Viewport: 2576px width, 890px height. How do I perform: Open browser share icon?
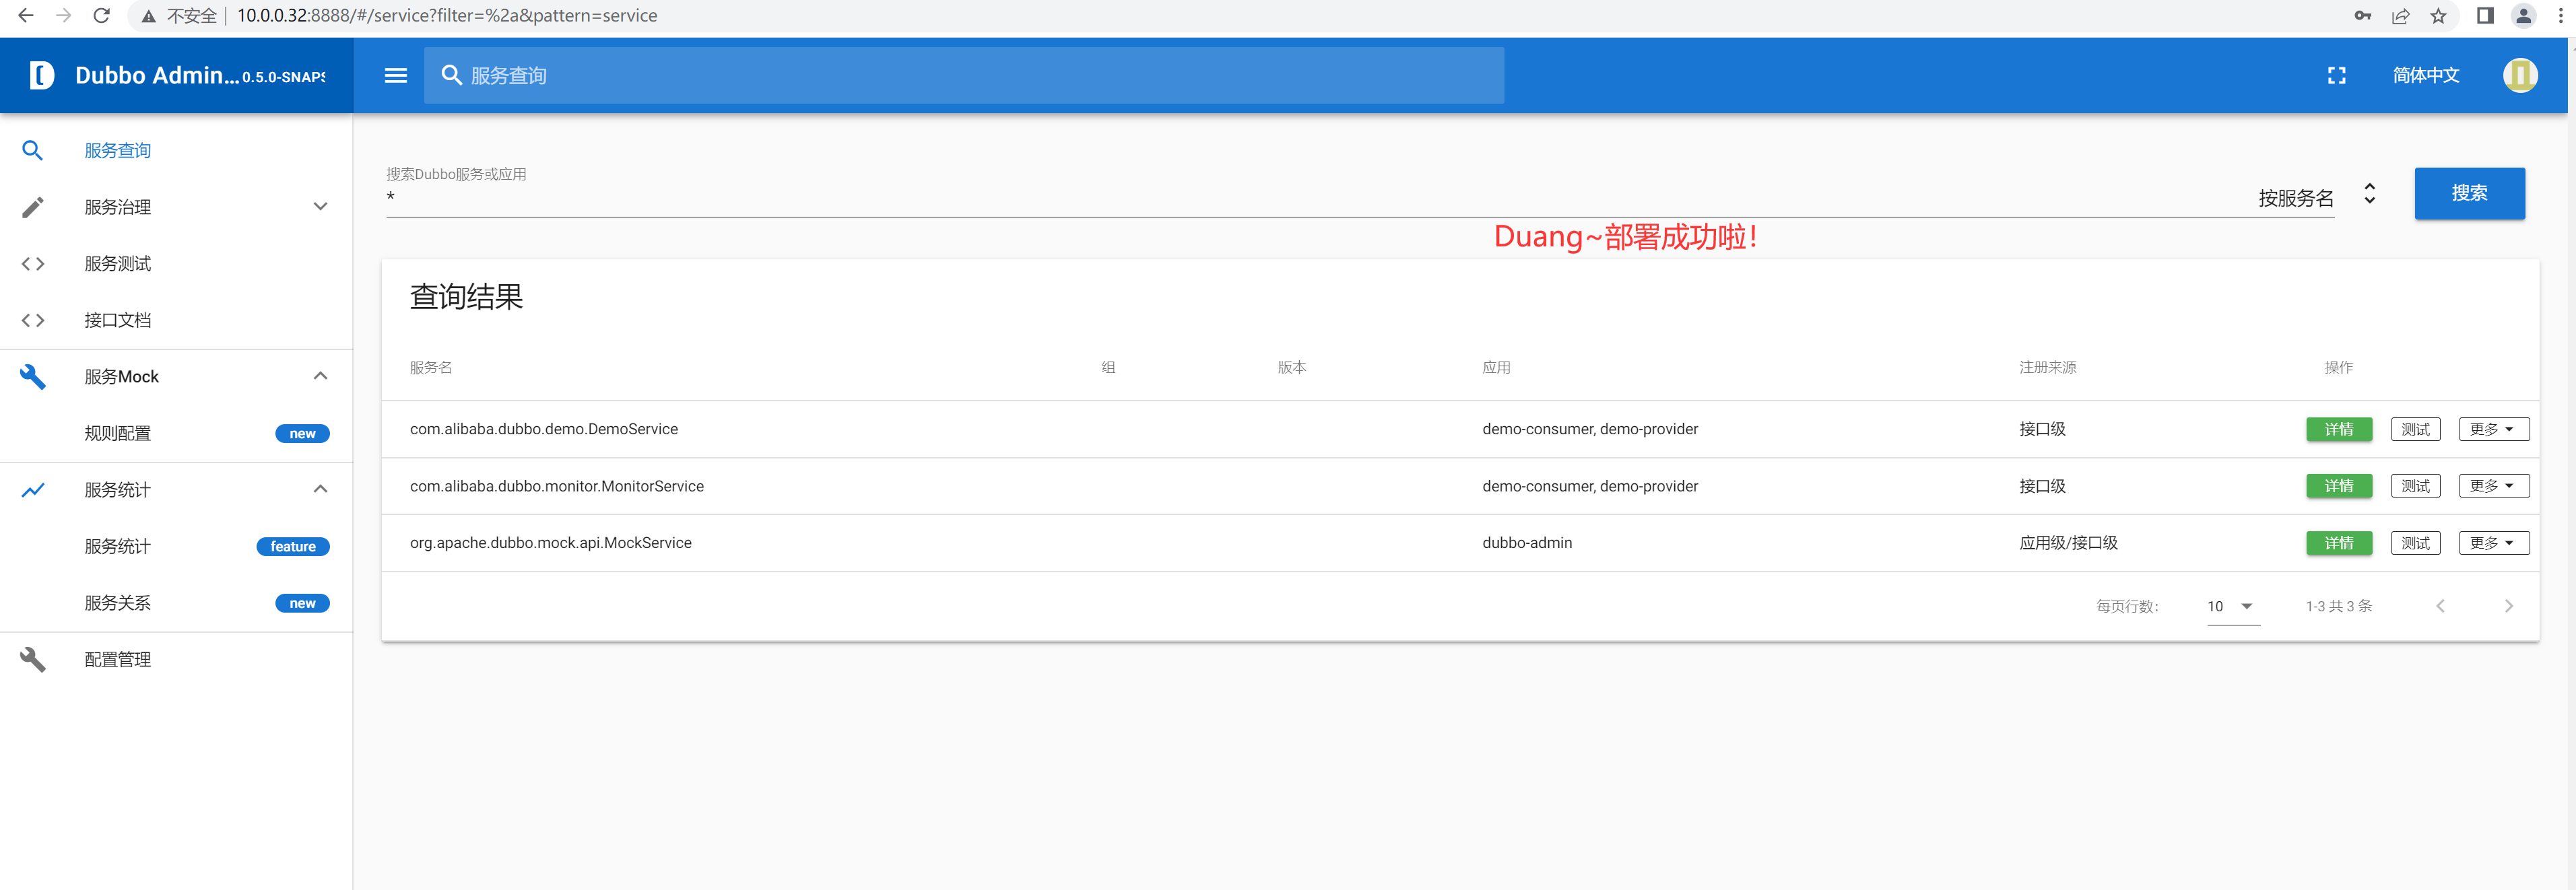[2400, 16]
